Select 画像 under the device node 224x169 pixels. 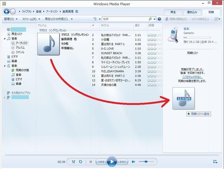pyautogui.click(x=18, y=84)
